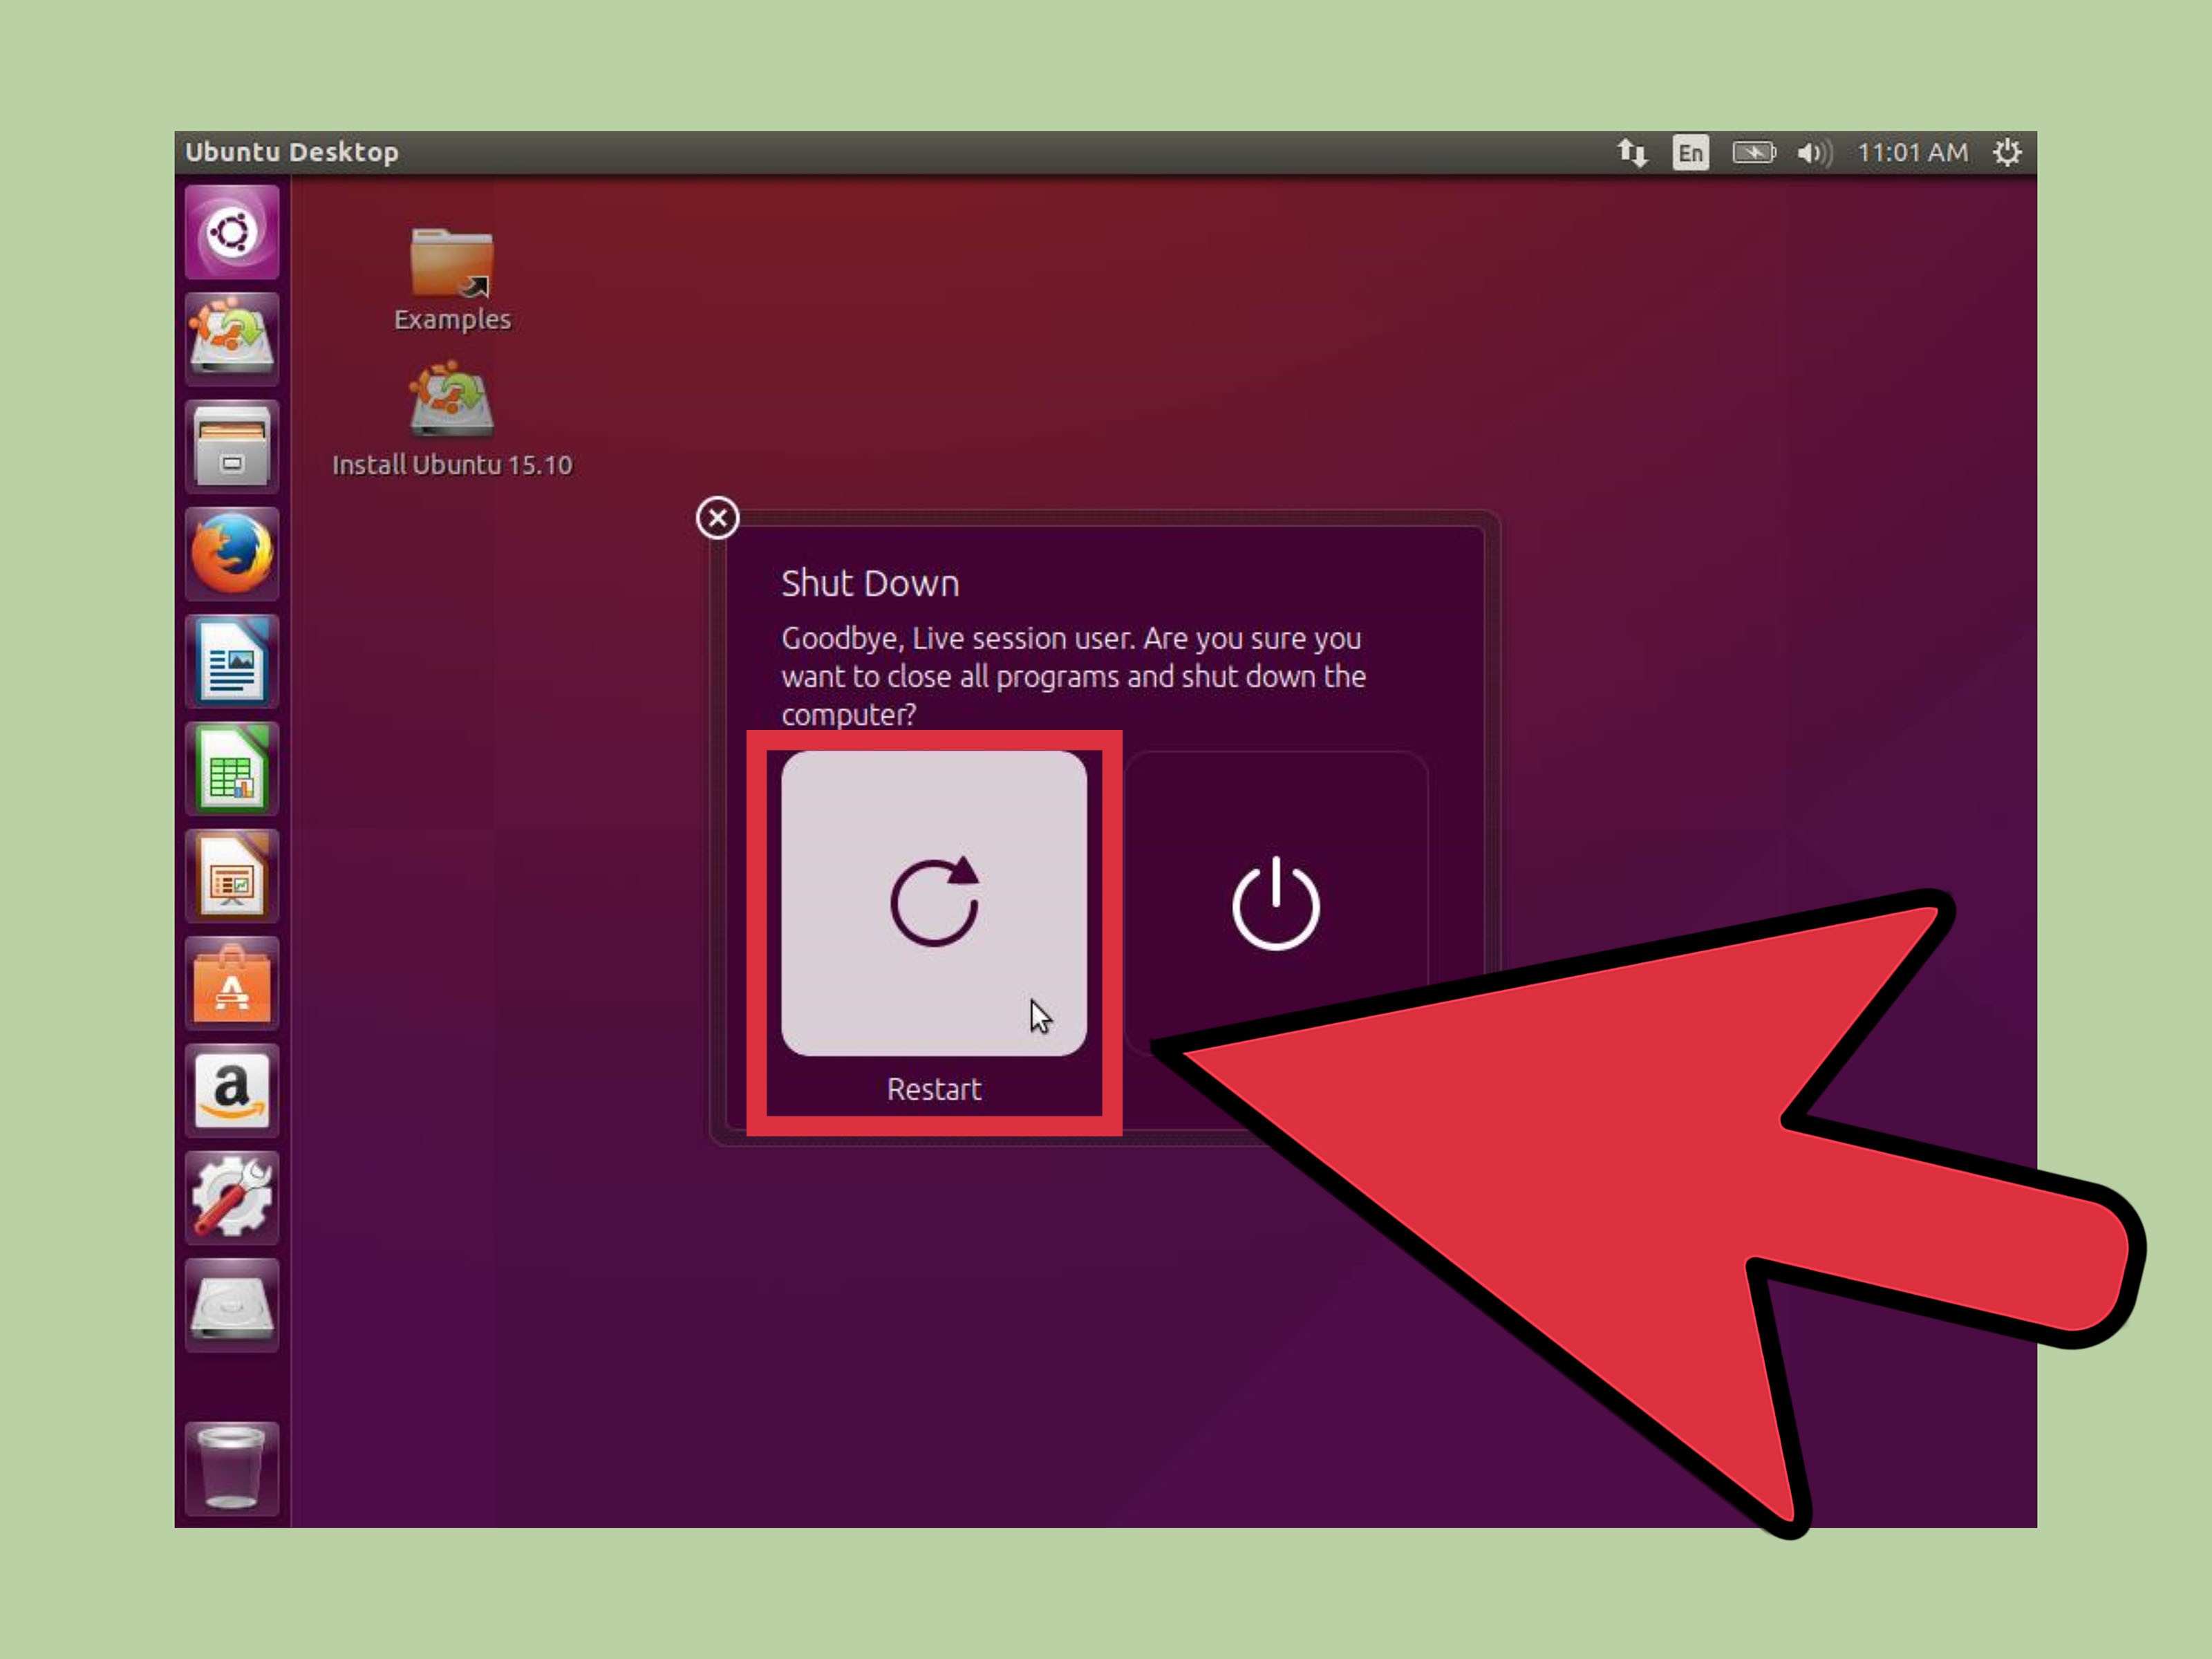Open Install Ubuntu 15.10 desktop icon
2212x1659 pixels.
pos(452,420)
